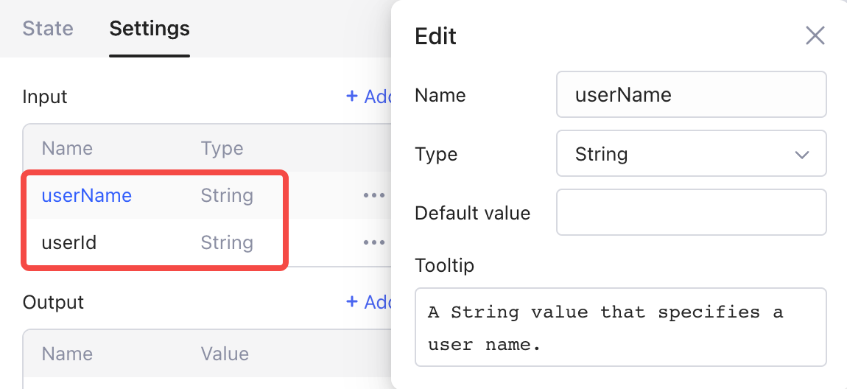Open the userName input variable

coord(87,196)
